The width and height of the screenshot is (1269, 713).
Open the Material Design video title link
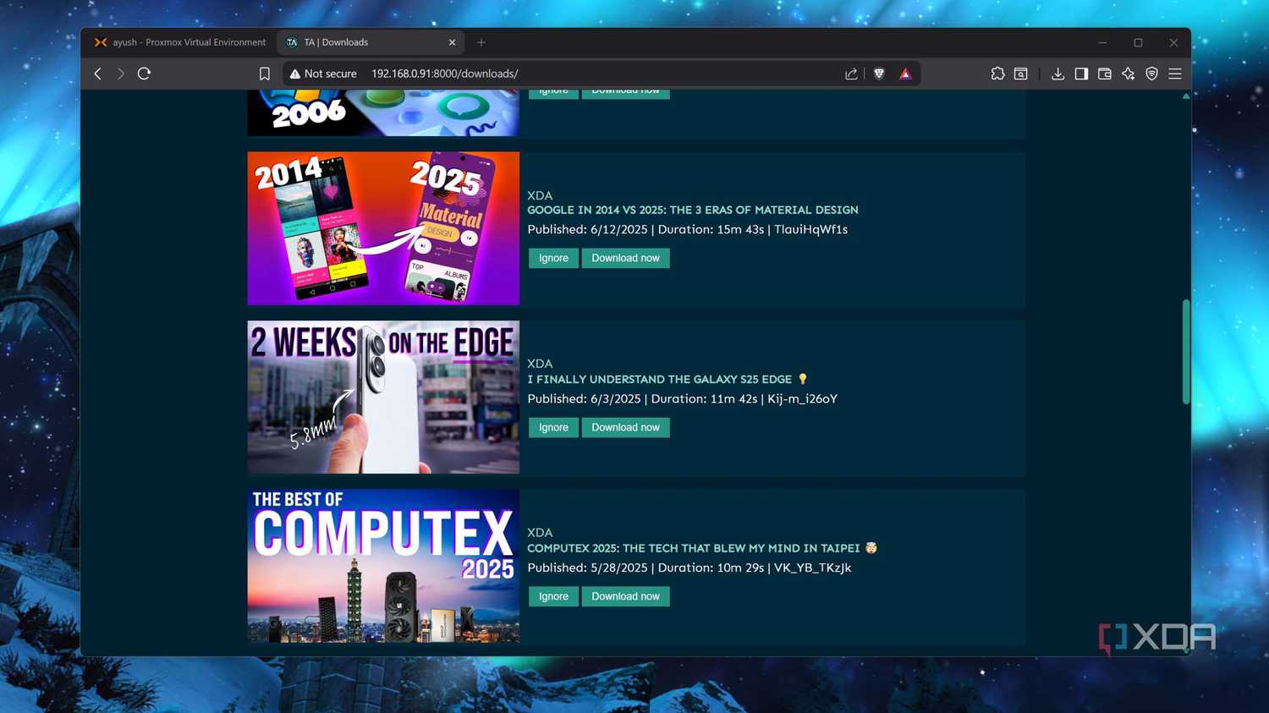(693, 210)
